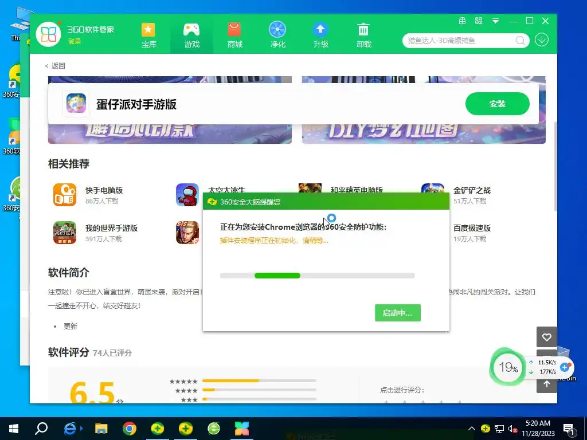Click the blue plus icon on speed widget

565,367
